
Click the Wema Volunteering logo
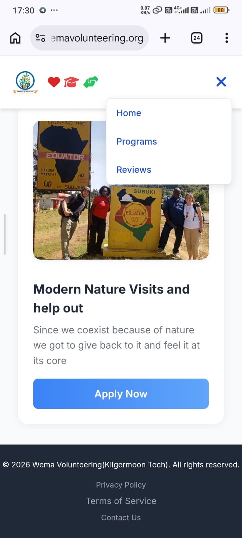(x=25, y=82)
